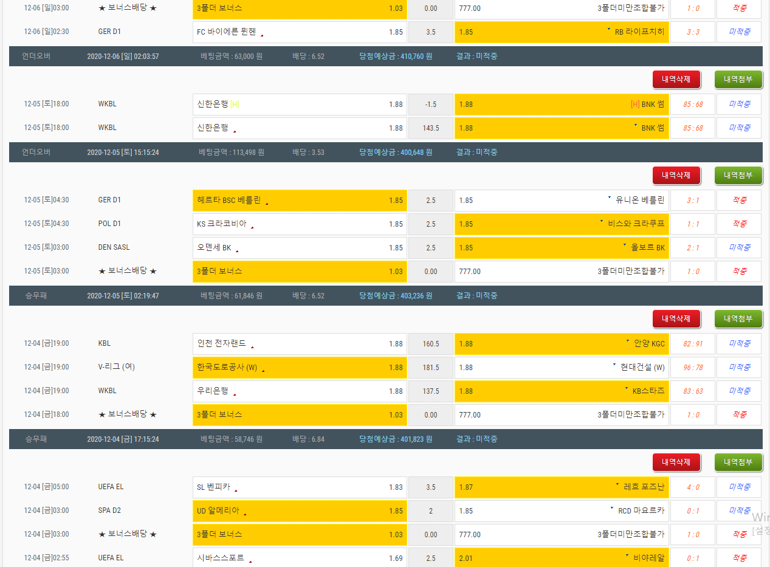The height and width of the screenshot is (567, 770).
Task: Click the black arrow beside 안양 KGC
Action: [628, 341]
